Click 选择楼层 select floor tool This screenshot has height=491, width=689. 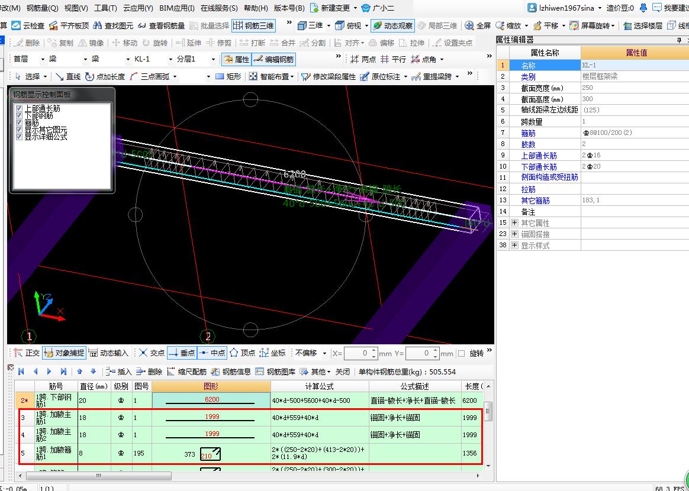[642, 26]
